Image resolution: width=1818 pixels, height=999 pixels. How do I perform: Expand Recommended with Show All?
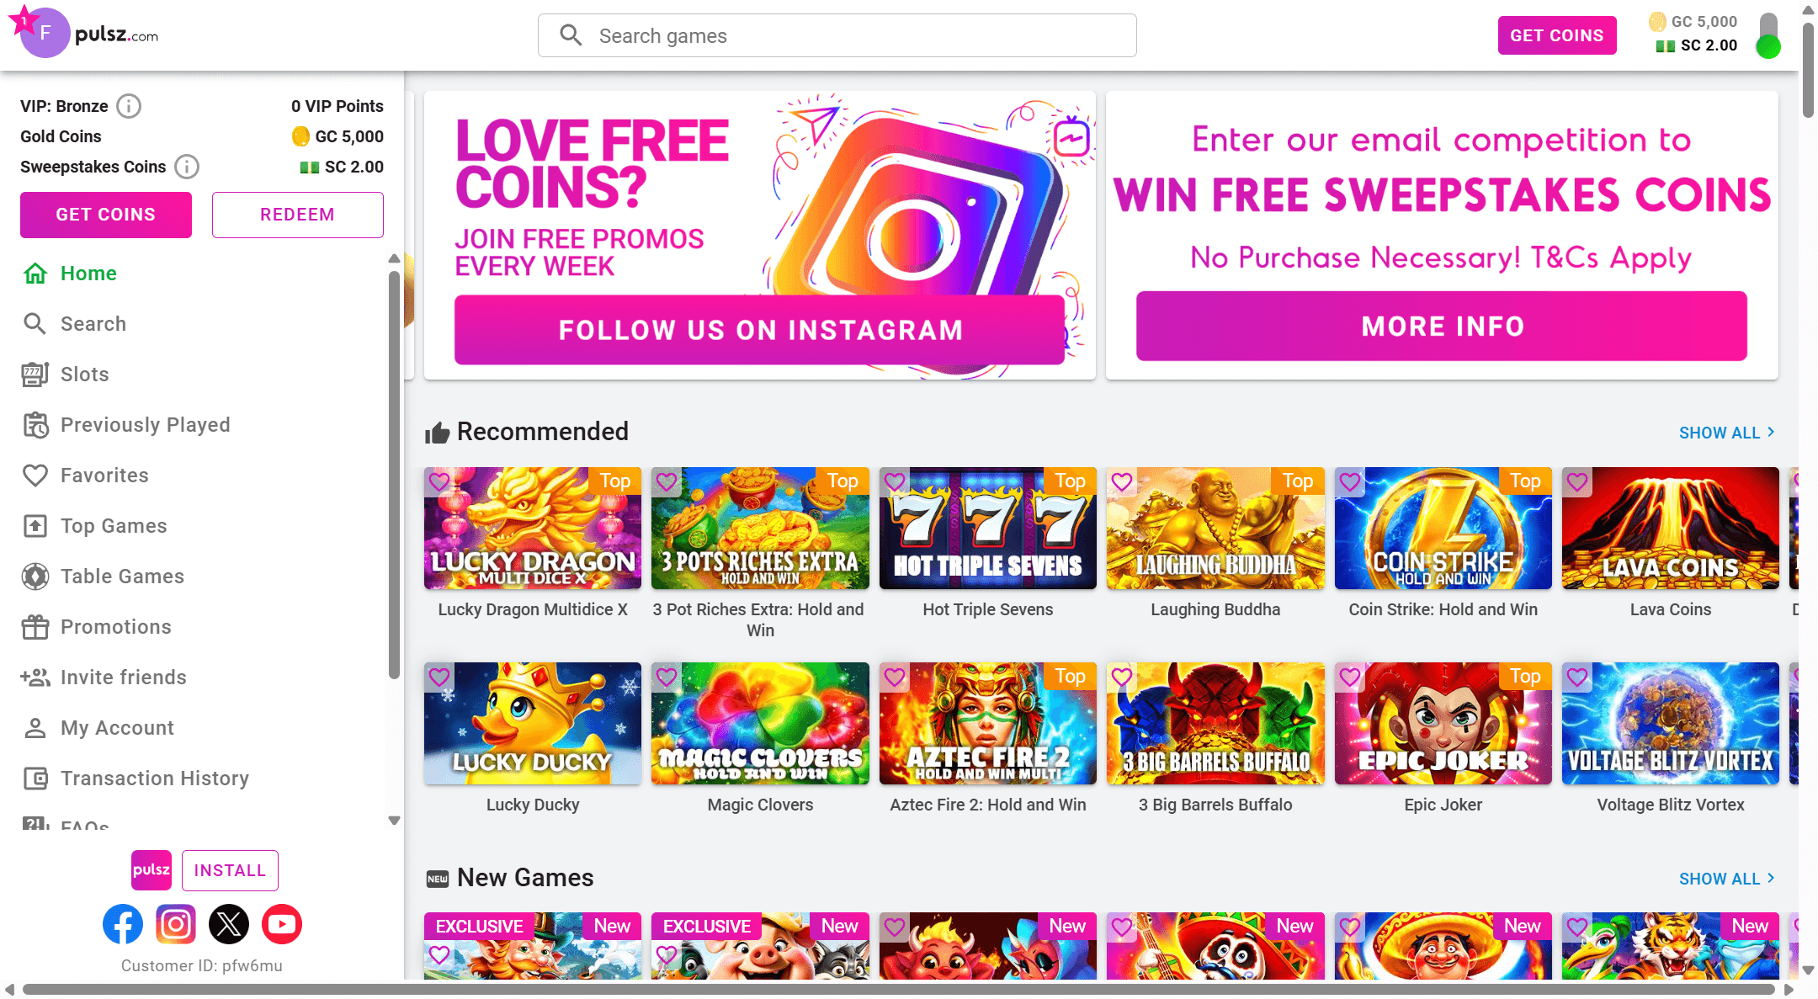pos(1727,433)
